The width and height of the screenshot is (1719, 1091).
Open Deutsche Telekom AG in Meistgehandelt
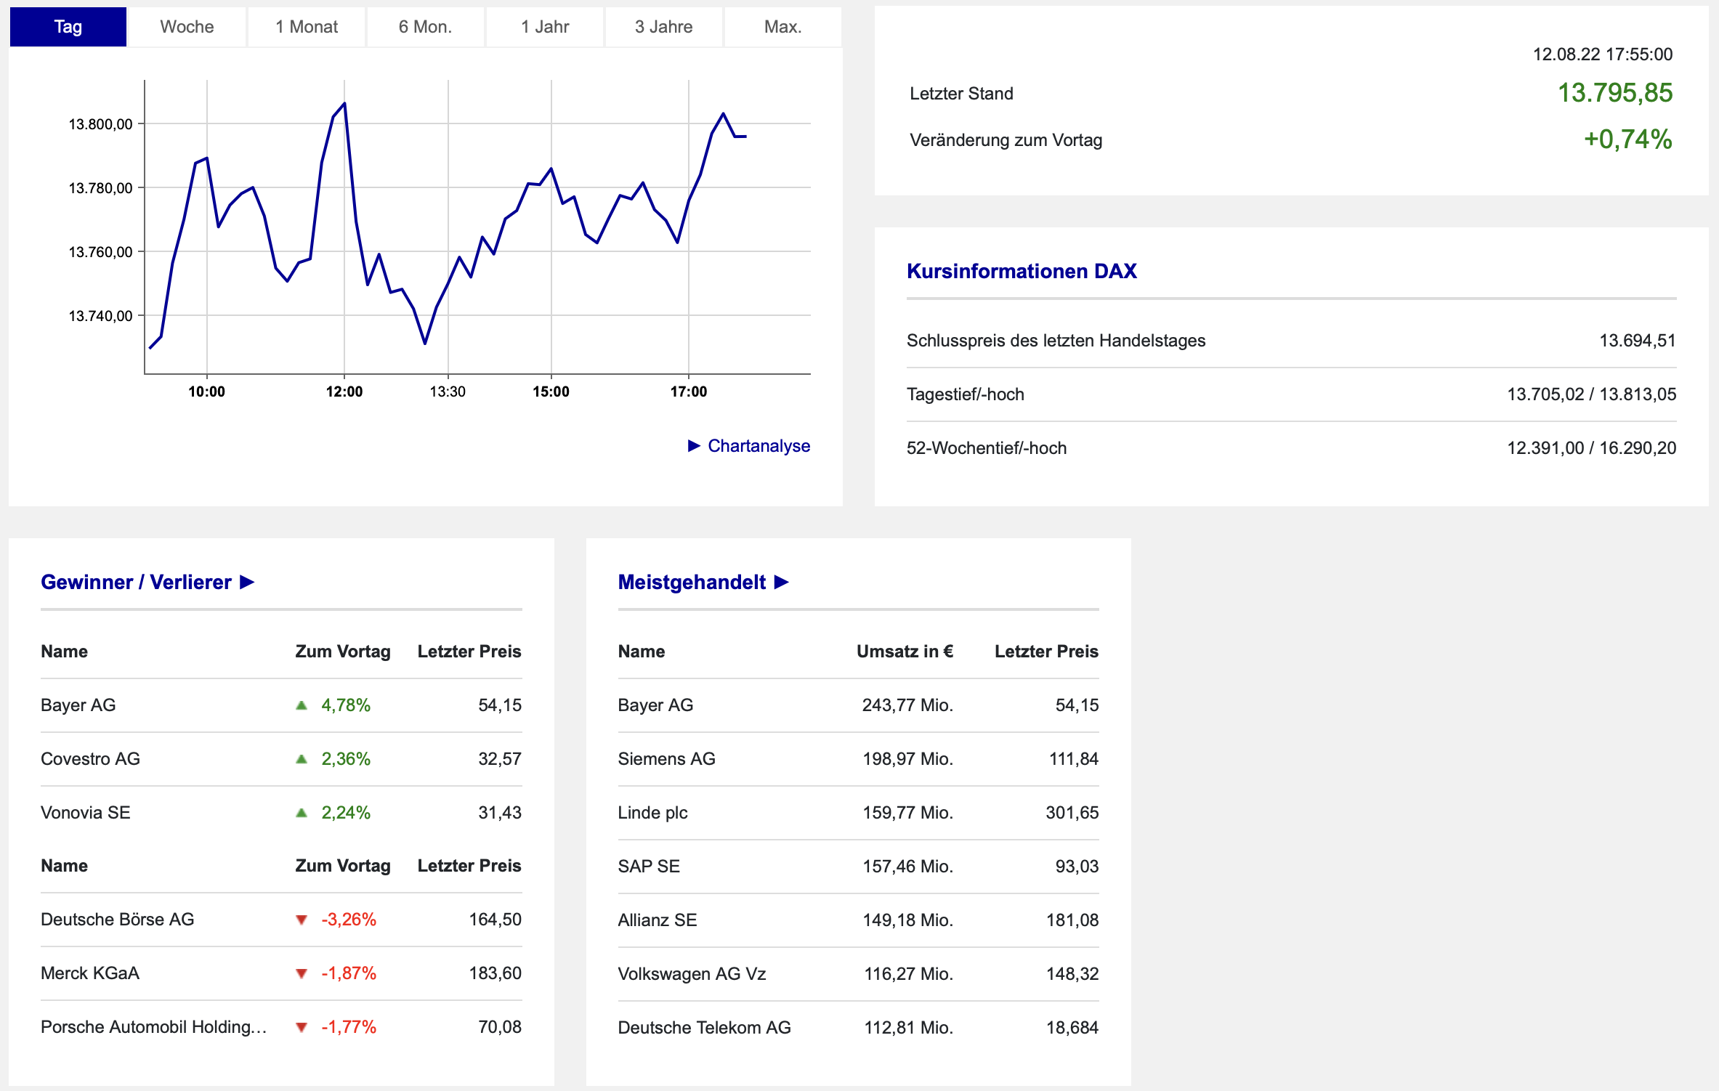[x=704, y=1028]
